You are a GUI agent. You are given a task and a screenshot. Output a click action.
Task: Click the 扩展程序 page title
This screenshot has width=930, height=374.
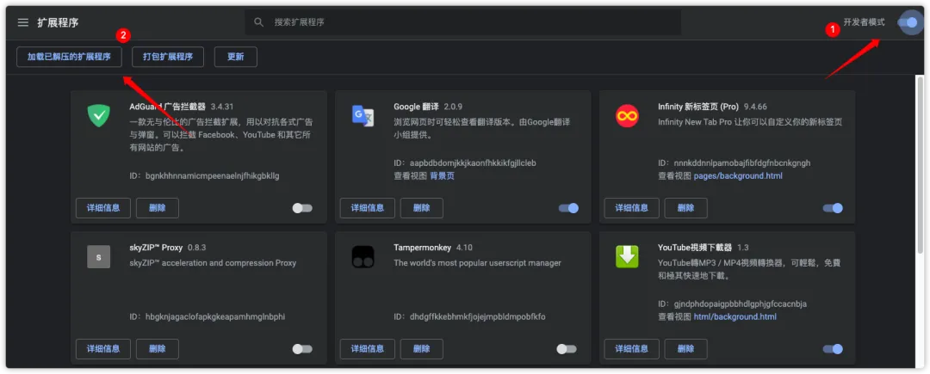pyautogui.click(x=58, y=22)
